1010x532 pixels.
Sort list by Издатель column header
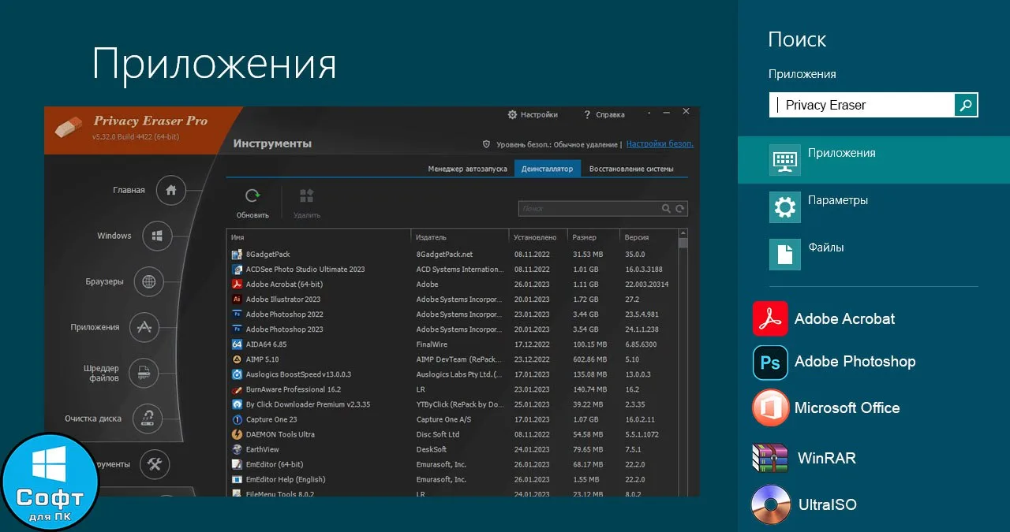pos(460,237)
